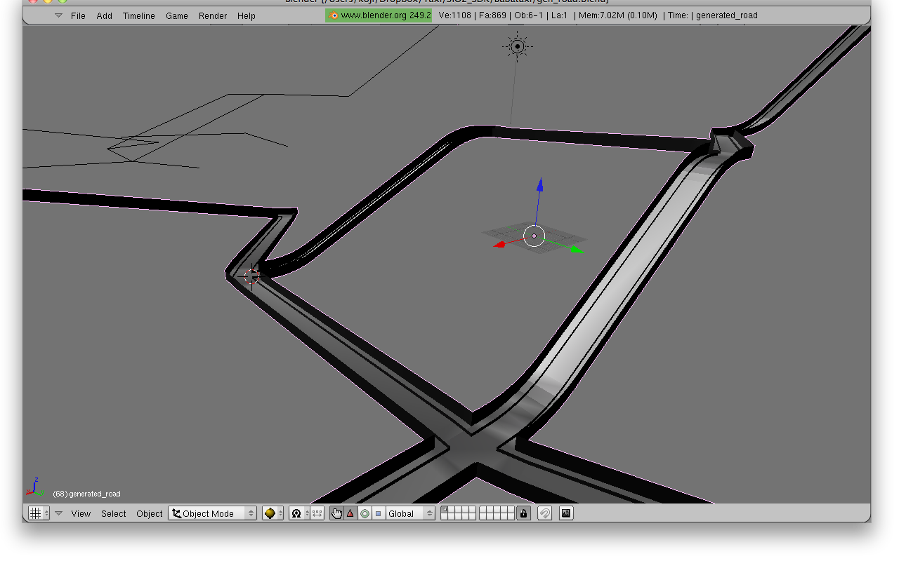Click the Ve:1108 vertex count
Image resolution: width=899 pixels, height=561 pixels.
tap(454, 15)
